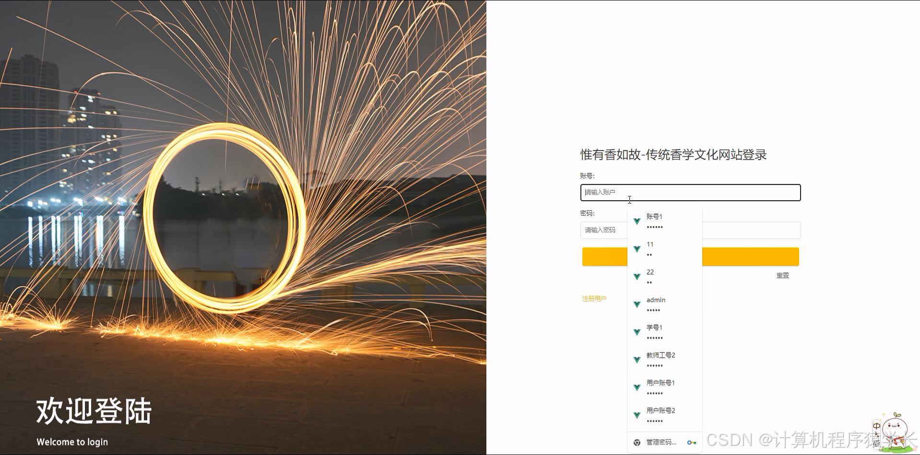Choose saved credential 11
The width and height of the screenshot is (920, 455).
(664, 249)
